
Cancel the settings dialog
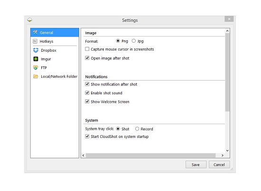219,164
